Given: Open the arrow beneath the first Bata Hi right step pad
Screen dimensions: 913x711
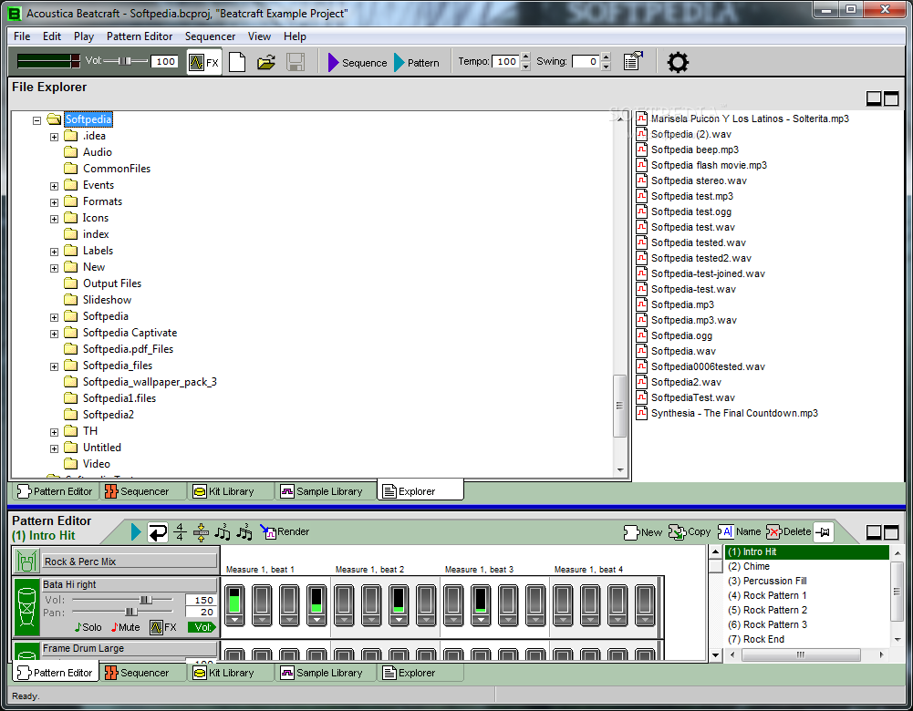Looking at the screenshot, I should (x=234, y=620).
